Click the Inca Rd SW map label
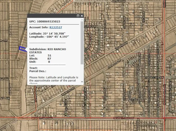The image size is (176, 131). [121, 46]
